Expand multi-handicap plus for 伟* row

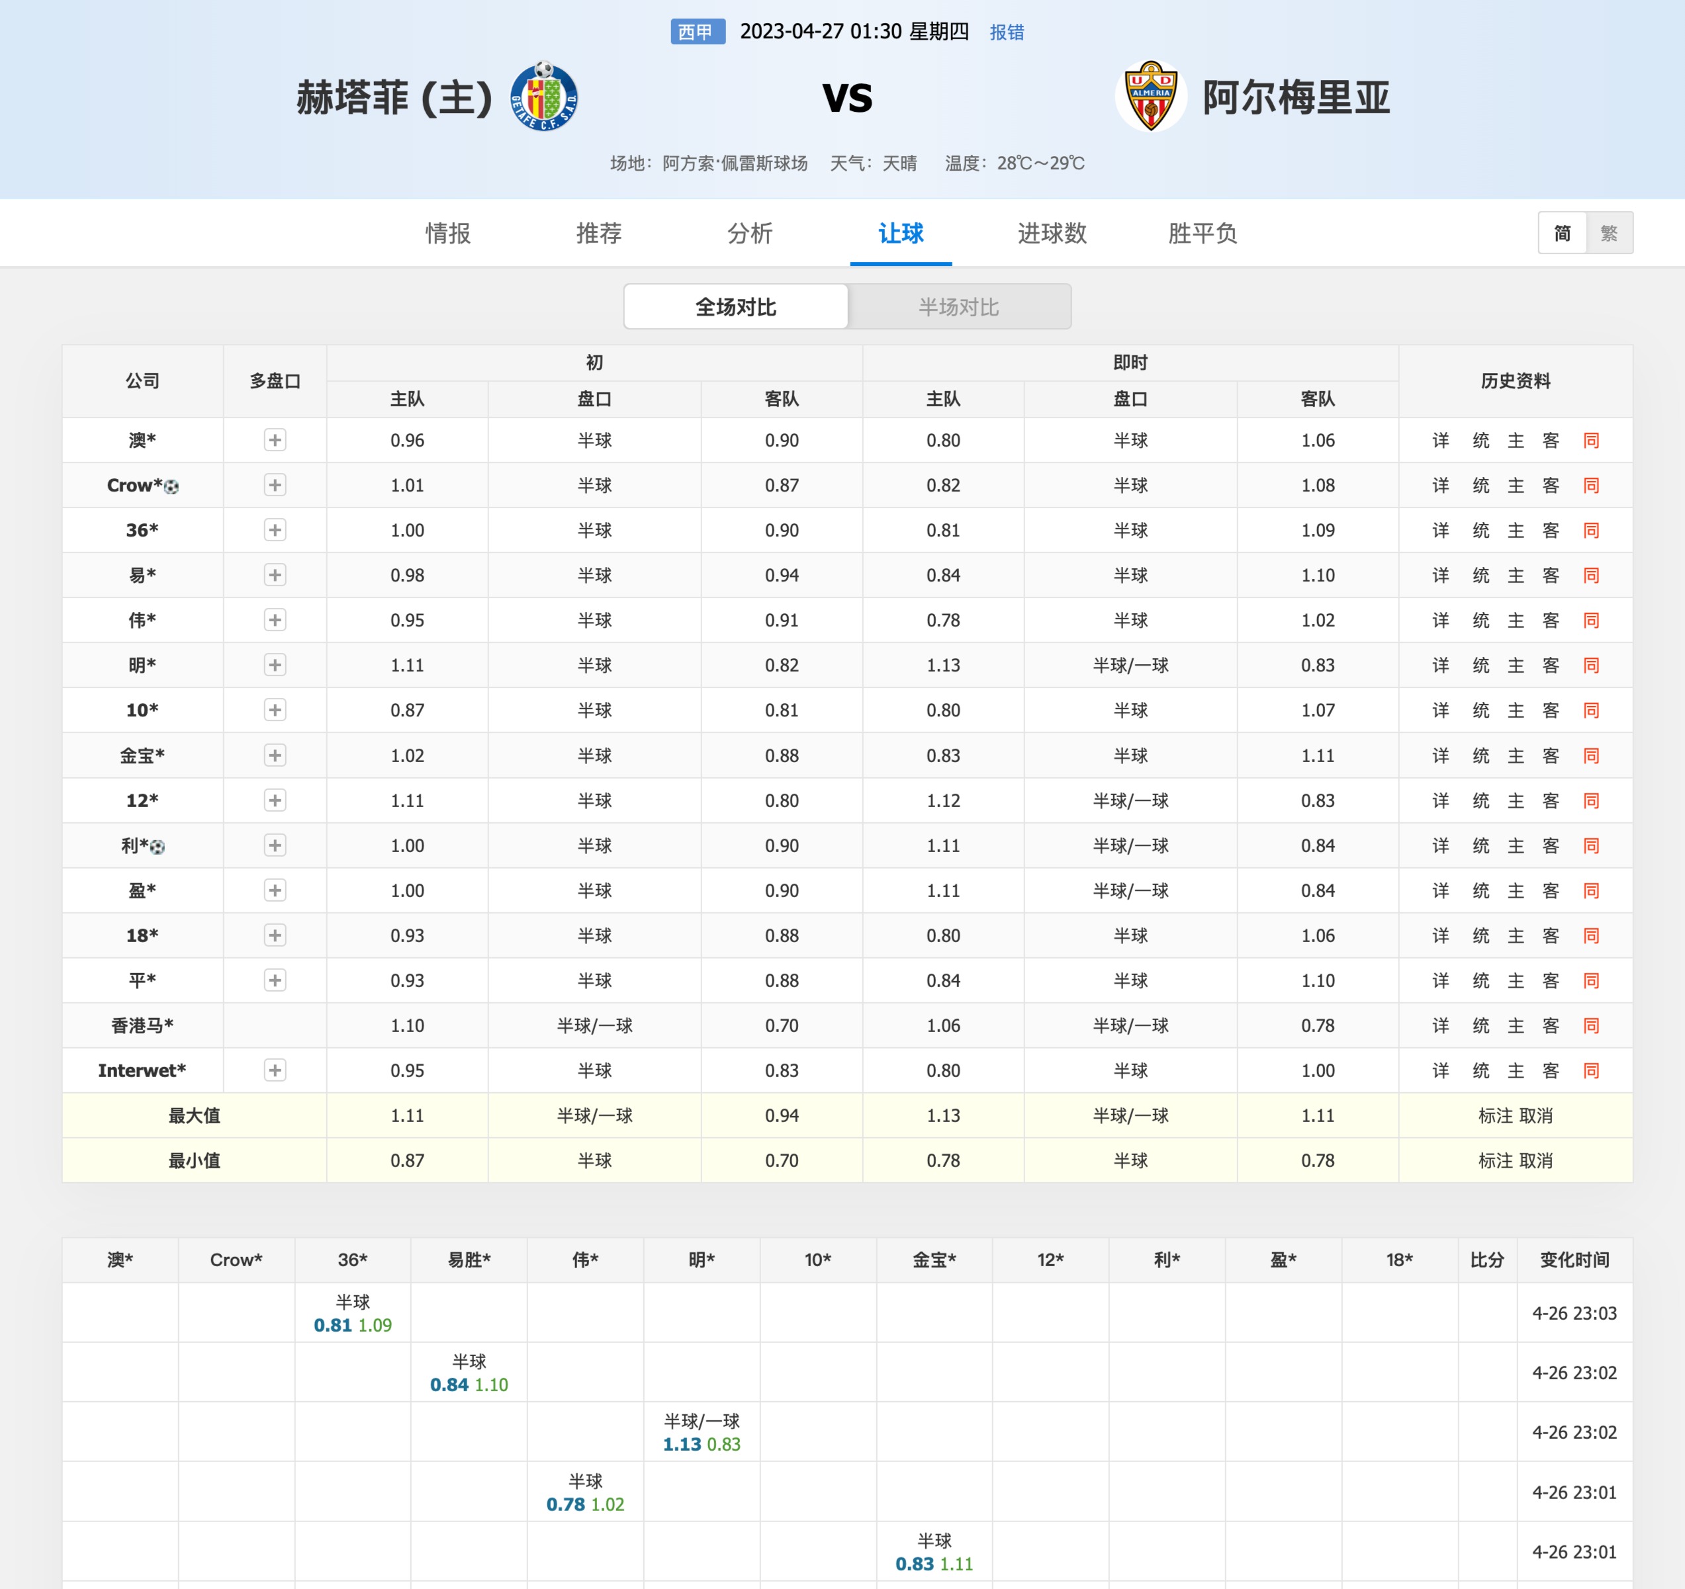[x=275, y=620]
